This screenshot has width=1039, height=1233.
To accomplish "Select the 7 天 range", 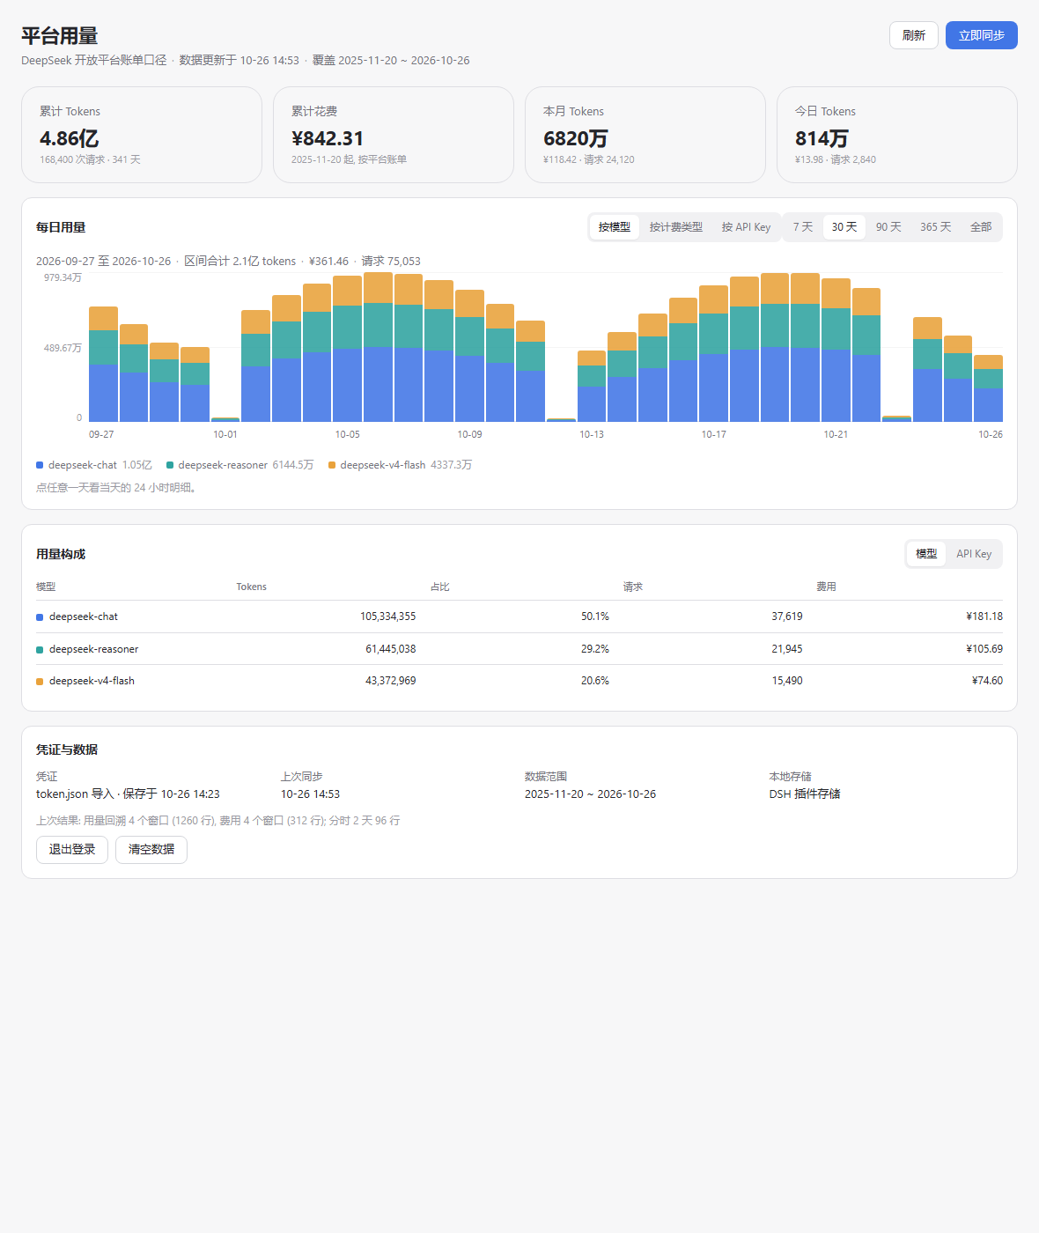I will (803, 227).
